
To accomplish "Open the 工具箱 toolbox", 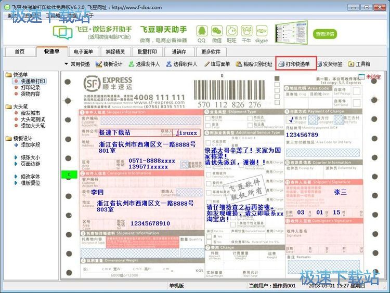I will click(359, 64).
